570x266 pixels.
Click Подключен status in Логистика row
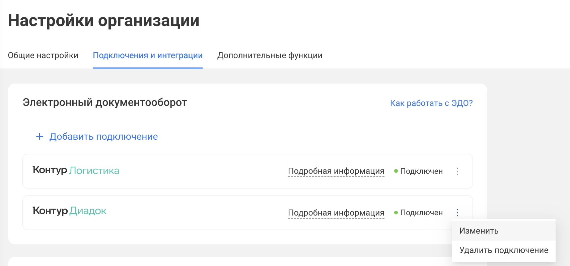pos(418,171)
